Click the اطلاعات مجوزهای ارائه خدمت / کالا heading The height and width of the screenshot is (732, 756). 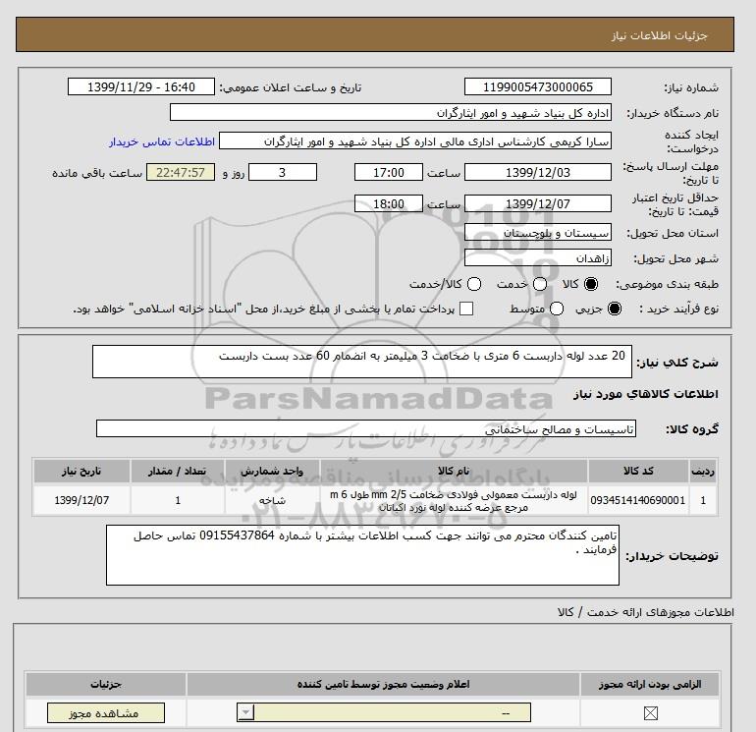click(x=646, y=612)
